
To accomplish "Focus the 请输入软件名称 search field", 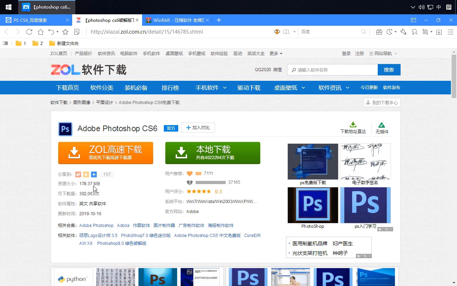I will point(333,70).
